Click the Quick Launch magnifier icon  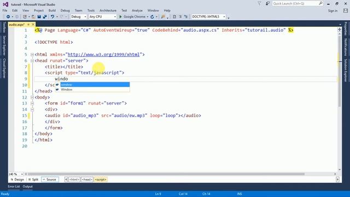[320, 3]
